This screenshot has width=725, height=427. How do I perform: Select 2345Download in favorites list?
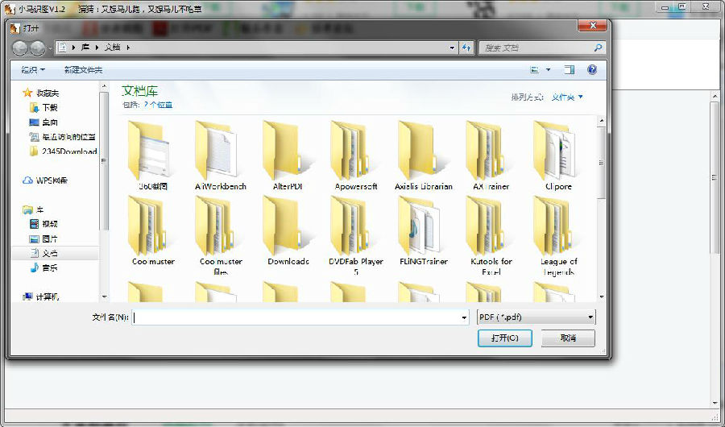pos(68,151)
